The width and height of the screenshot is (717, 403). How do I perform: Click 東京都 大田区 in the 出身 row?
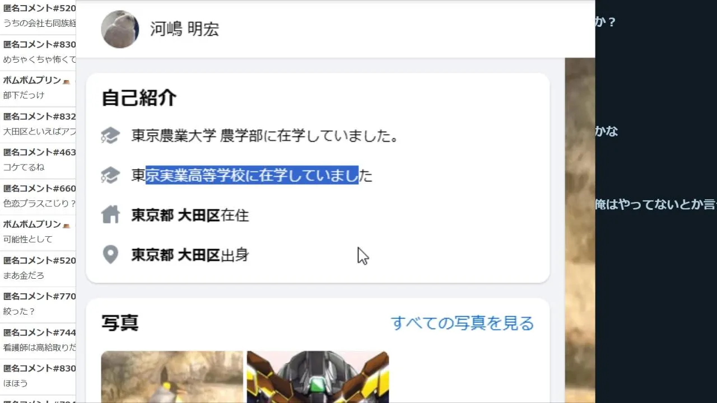[175, 255]
